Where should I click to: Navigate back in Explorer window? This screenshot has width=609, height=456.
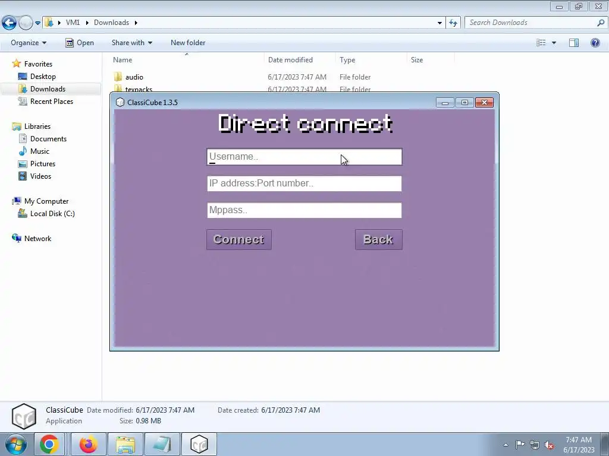point(10,23)
